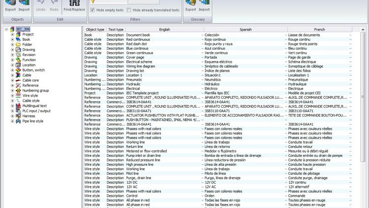Click the Button, switch item icon
This screenshot has height=208, width=369.
point(18,70)
